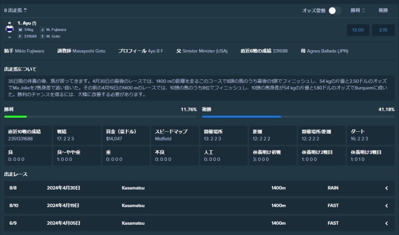Click trainer name Masayoshi Goto
This screenshot has width=399, height=235.
(89, 51)
